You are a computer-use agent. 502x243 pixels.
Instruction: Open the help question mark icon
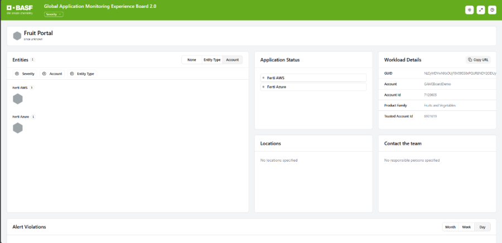pos(492,10)
